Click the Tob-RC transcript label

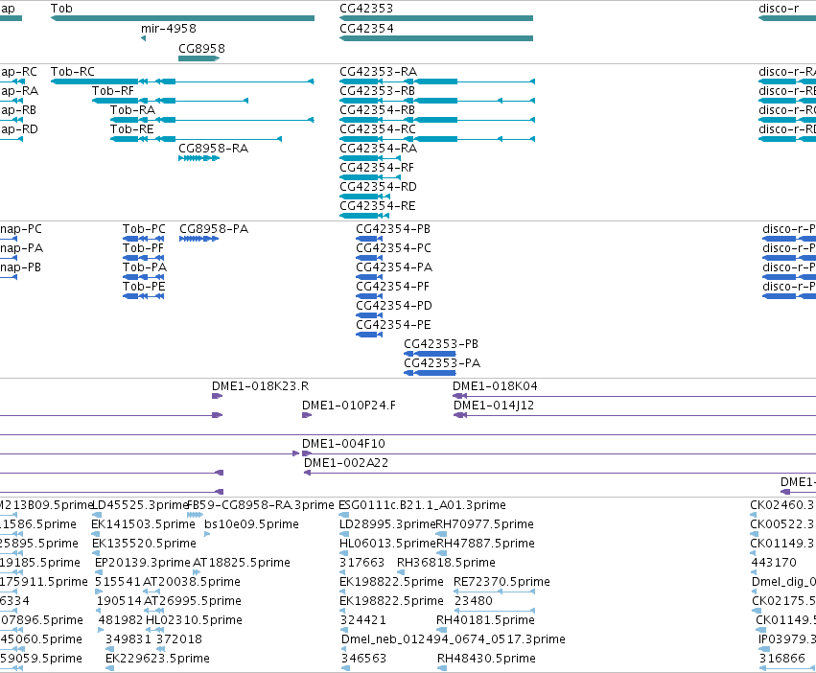pos(73,72)
